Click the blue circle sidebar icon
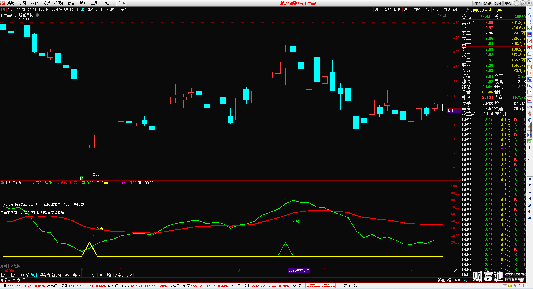The height and width of the screenshot is (289, 533). coord(530,92)
